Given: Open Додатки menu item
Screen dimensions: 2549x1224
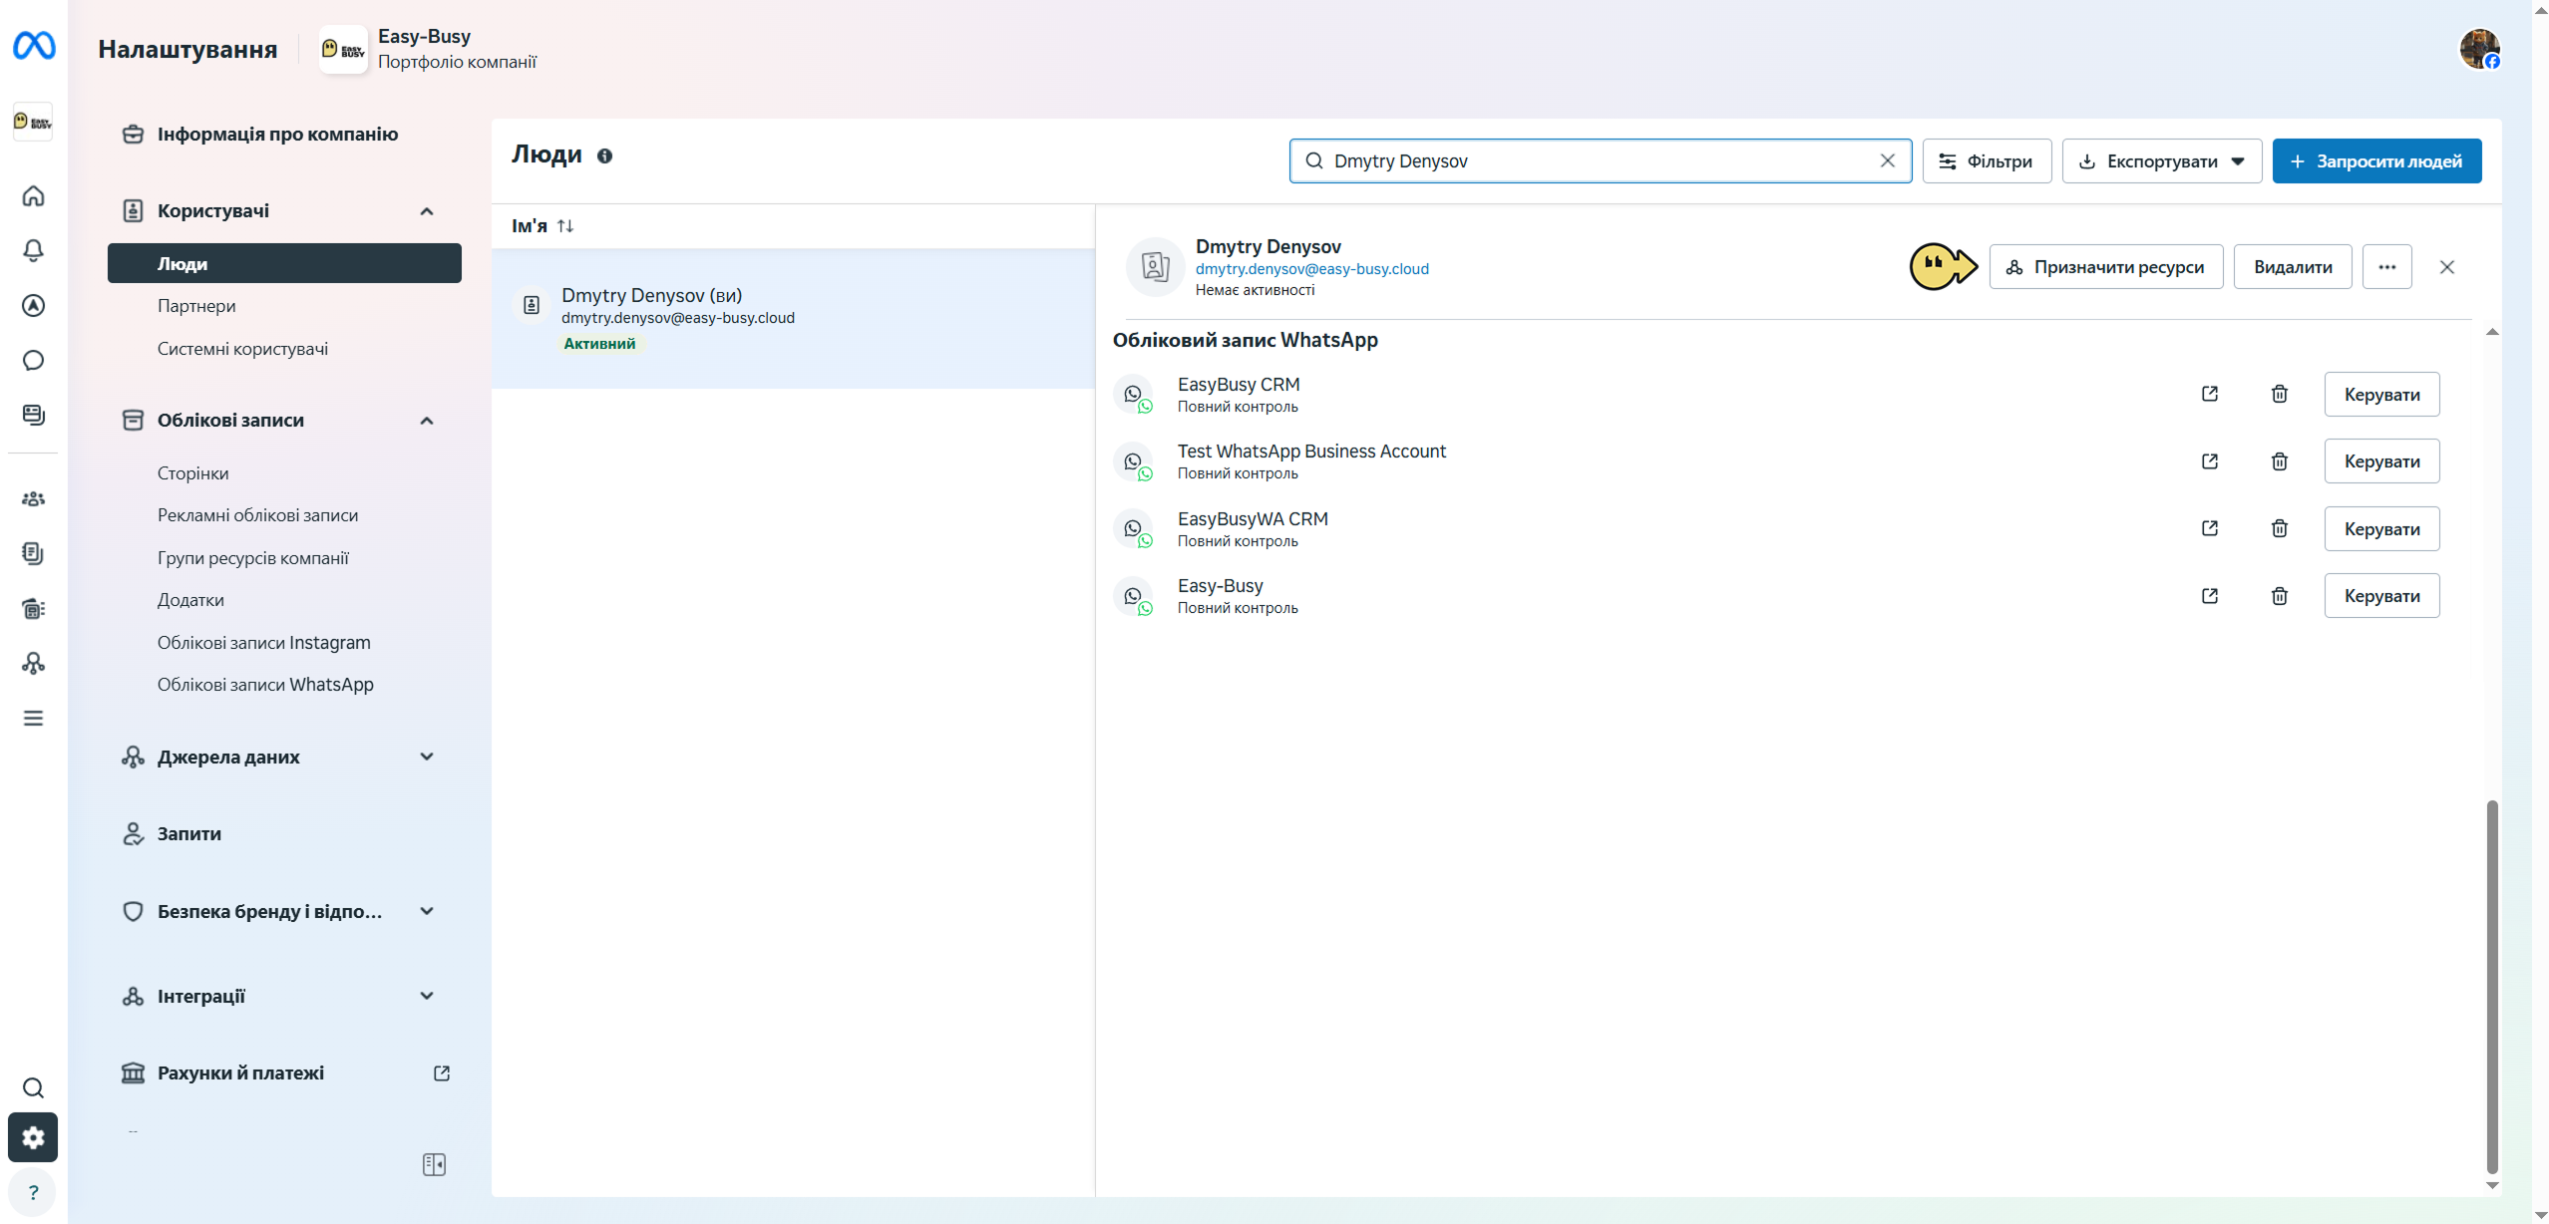Looking at the screenshot, I should coord(190,600).
